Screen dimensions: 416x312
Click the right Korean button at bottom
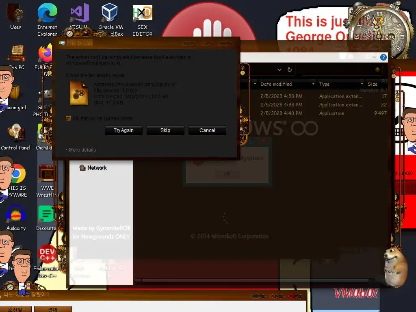pyautogui.click(x=53, y=309)
